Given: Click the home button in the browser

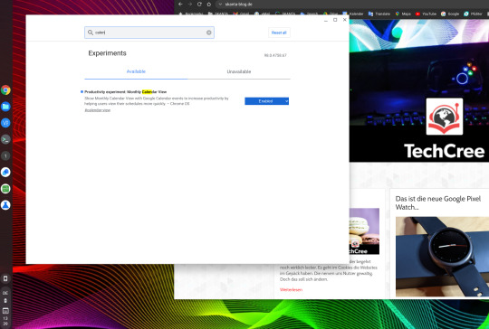Looking at the screenshot, I should [209, 4].
